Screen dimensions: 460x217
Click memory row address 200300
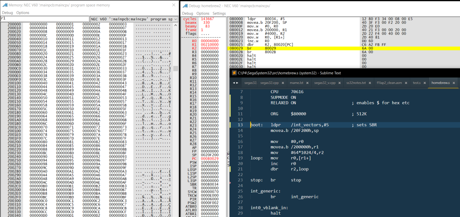tap(14, 201)
